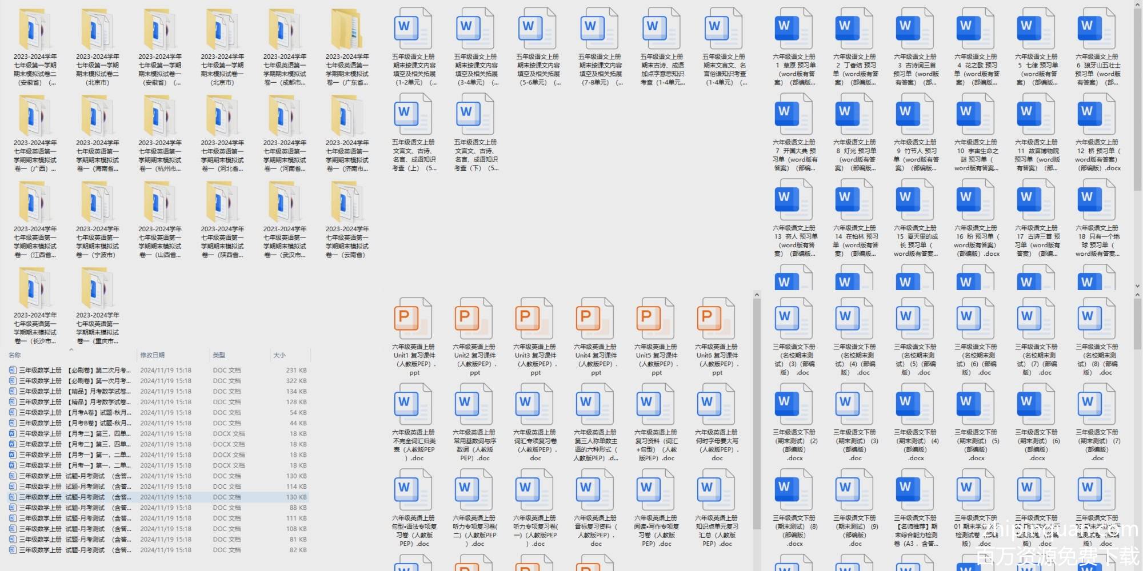Click the scrollbar beside 六年级英语上册 files

pos(757,414)
